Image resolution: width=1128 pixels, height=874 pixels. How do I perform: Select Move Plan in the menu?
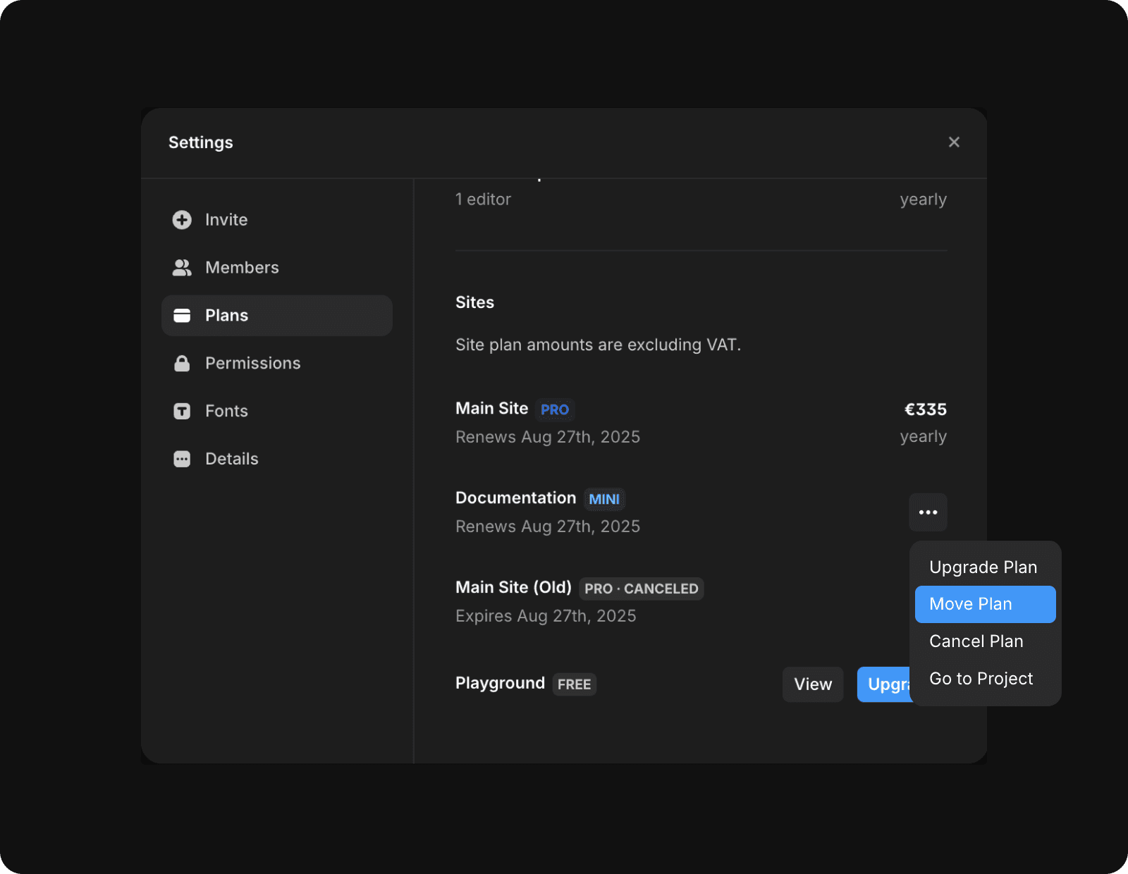pyautogui.click(x=984, y=604)
